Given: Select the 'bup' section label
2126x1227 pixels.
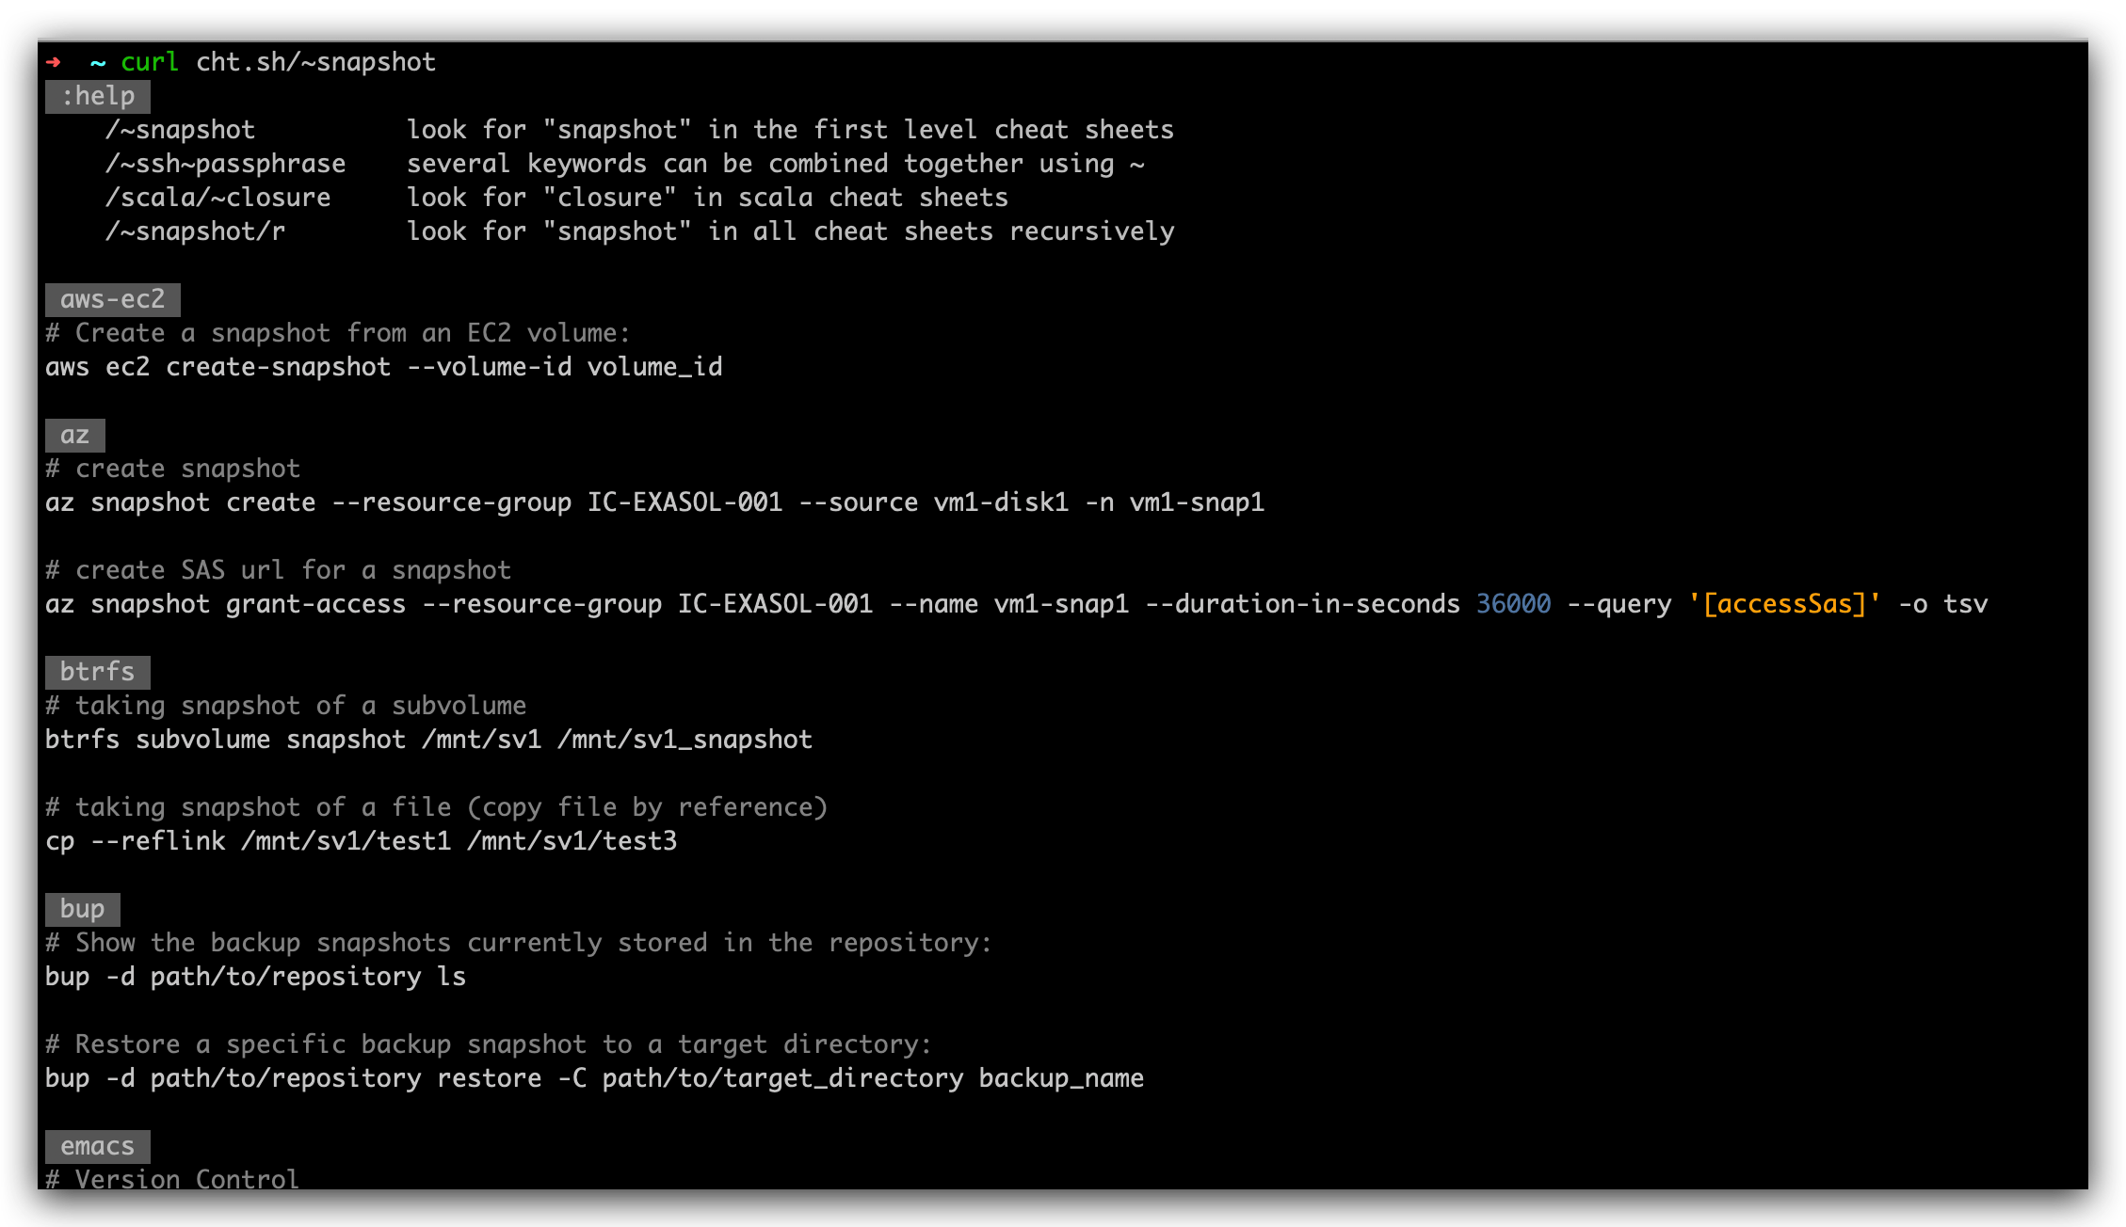Looking at the screenshot, I should tap(83, 909).
